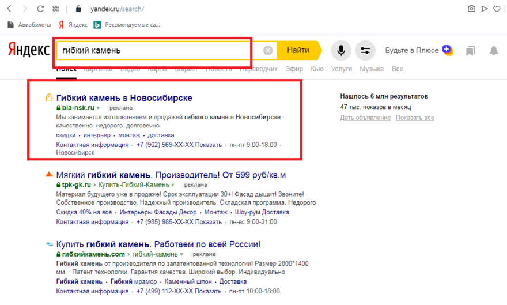Open the Монтаж sitelink under tpk-gk.ru
This screenshot has width=507, height=305.
click(x=215, y=212)
